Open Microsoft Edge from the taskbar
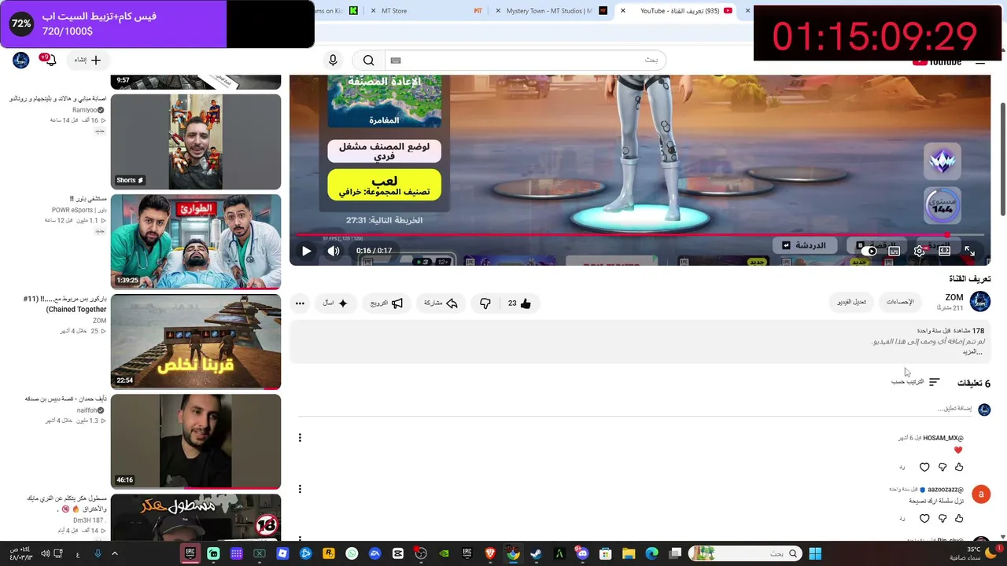The image size is (1007, 566). (x=651, y=553)
